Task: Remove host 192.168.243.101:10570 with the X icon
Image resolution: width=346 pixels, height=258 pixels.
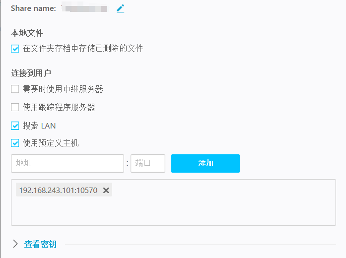Action: pyautogui.click(x=106, y=190)
